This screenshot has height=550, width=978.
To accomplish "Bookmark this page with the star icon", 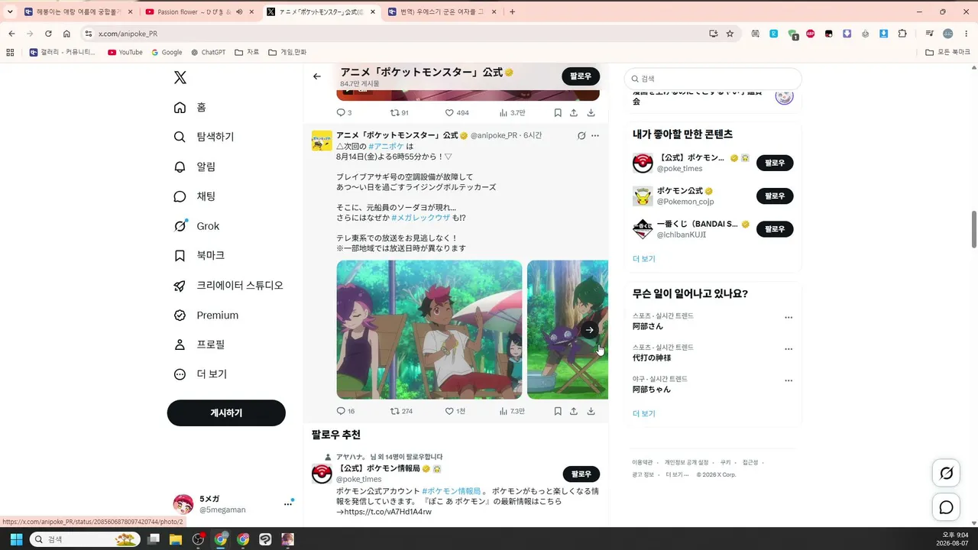I will click(730, 34).
